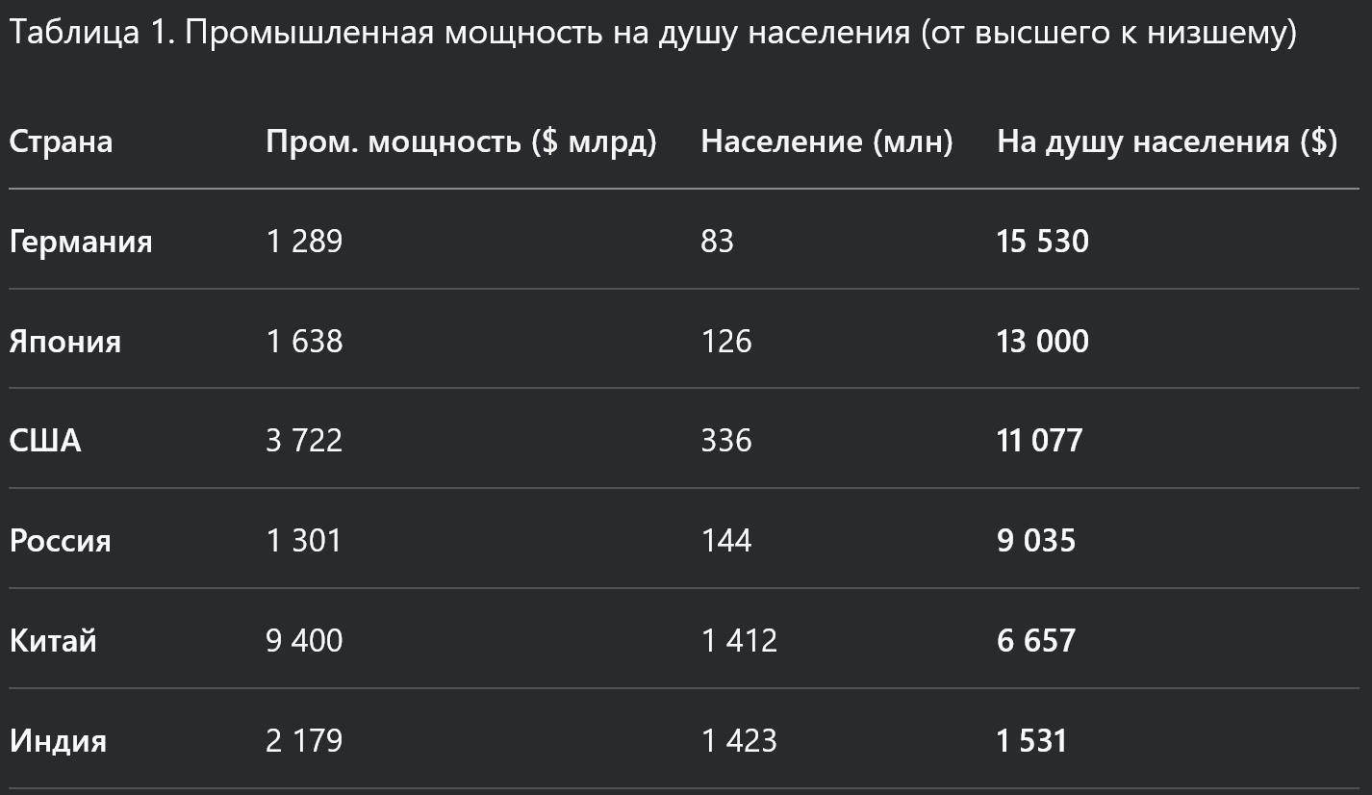Click China's population value 1 412
The width and height of the screenshot is (1372, 795).
click(x=738, y=641)
